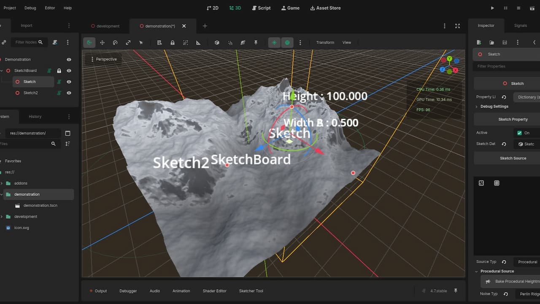
Task: Reset Property List to default
Action: click(x=504, y=97)
